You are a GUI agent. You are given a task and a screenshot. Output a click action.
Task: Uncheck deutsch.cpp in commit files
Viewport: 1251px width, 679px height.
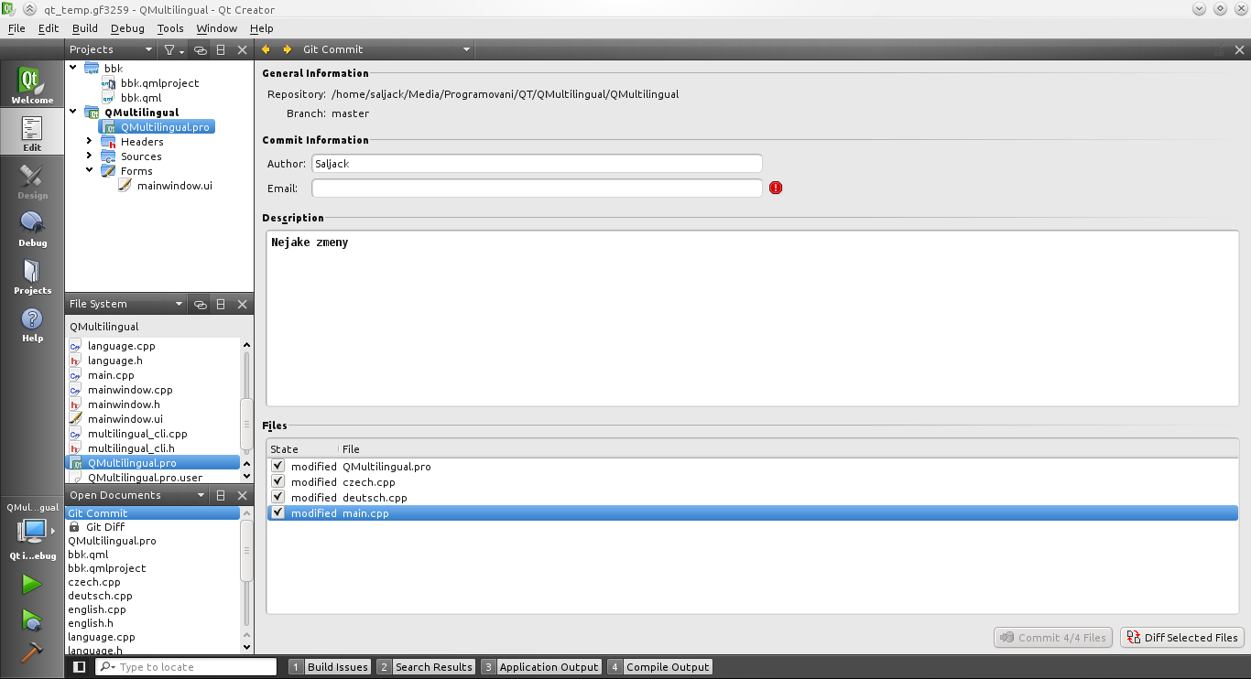[x=278, y=497]
